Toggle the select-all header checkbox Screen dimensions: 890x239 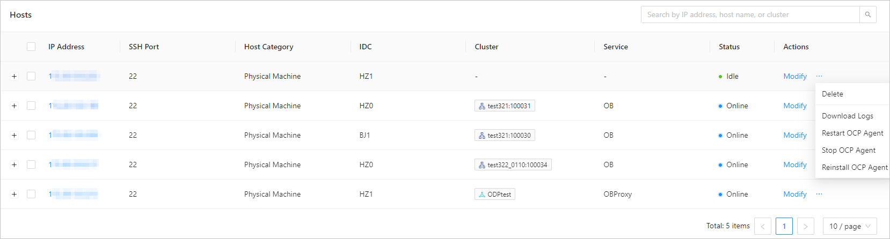31,47
